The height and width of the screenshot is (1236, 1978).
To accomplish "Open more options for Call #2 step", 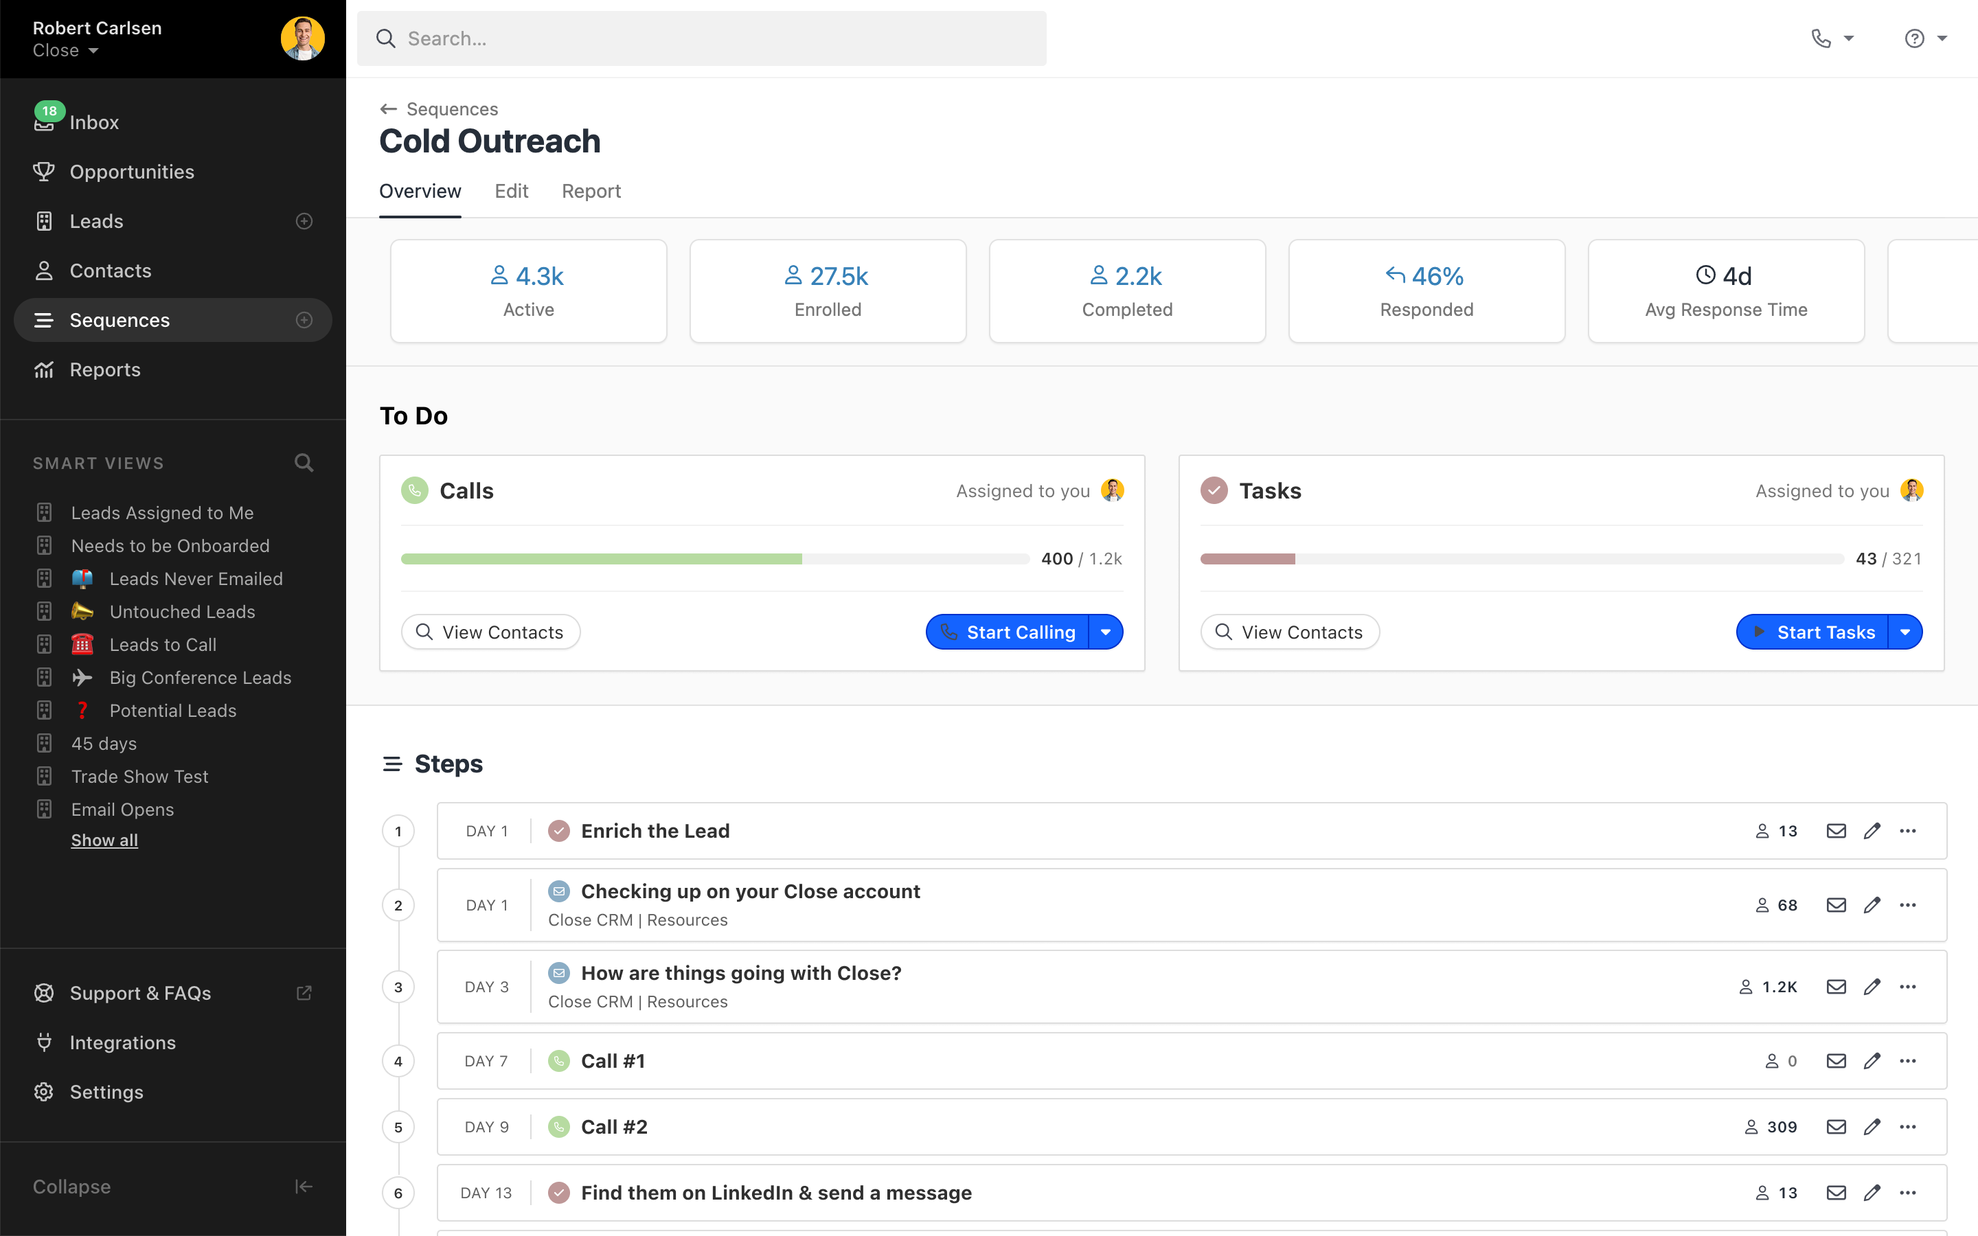I will coord(1908,1126).
